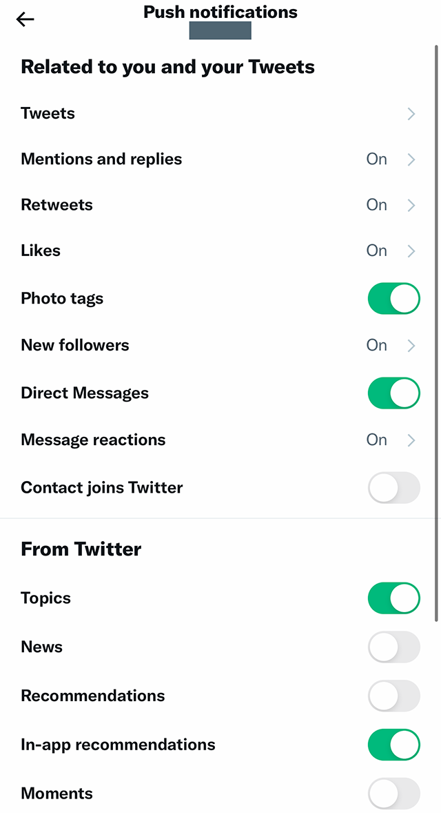
Task: Disable Photo tags notifications
Action: [x=393, y=298]
